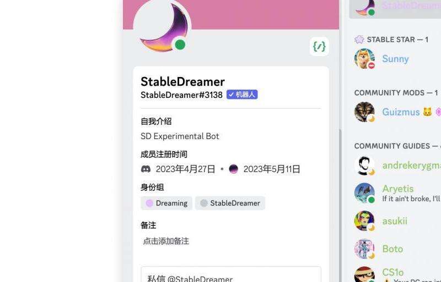Select the StableDreamer role tag

click(x=230, y=203)
